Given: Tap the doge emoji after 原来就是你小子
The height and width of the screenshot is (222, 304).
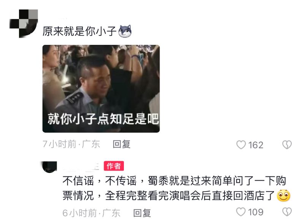Looking at the screenshot, I should point(125,31).
